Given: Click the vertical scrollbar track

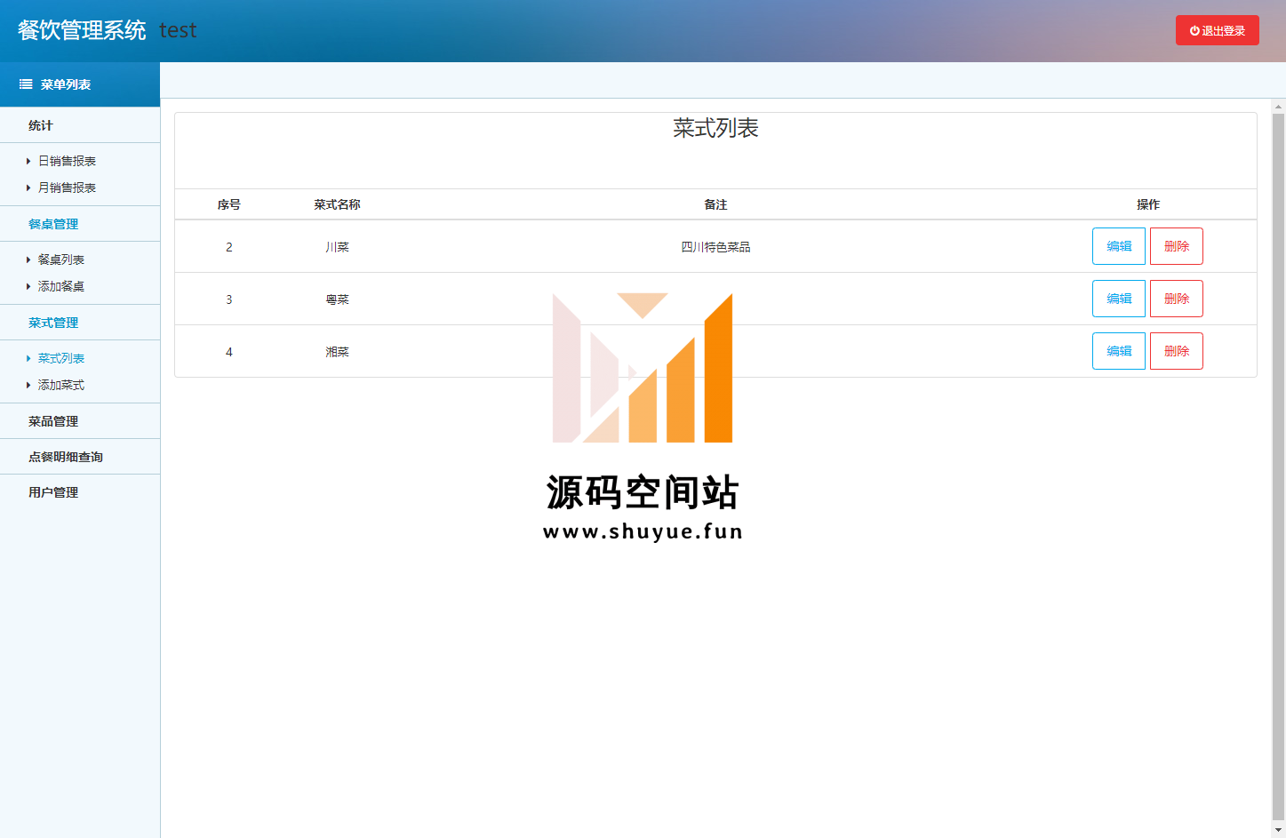Looking at the screenshot, I should (x=1278, y=468).
